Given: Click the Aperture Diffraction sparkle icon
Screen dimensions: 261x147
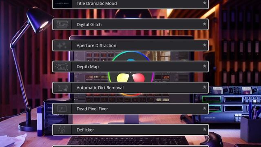Looking at the screenshot, I should click(62, 45).
